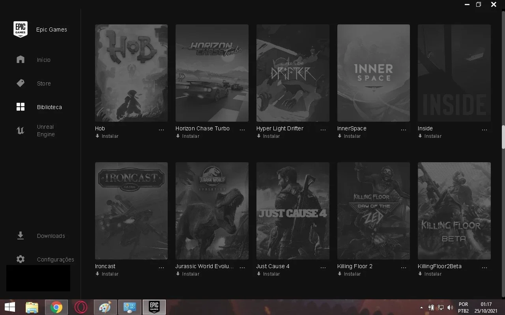Click the library's vertical scrollbar thumb
This screenshot has height=315, width=505.
click(503, 137)
